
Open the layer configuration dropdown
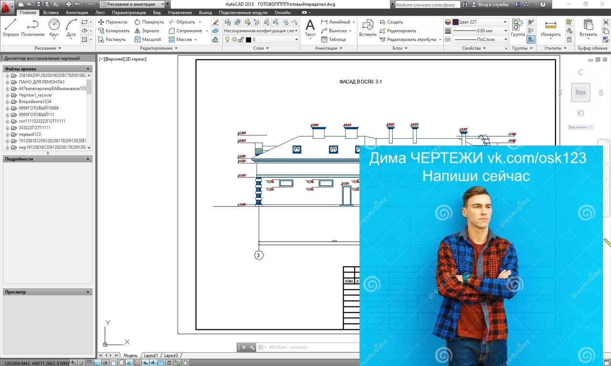pyautogui.click(x=261, y=30)
